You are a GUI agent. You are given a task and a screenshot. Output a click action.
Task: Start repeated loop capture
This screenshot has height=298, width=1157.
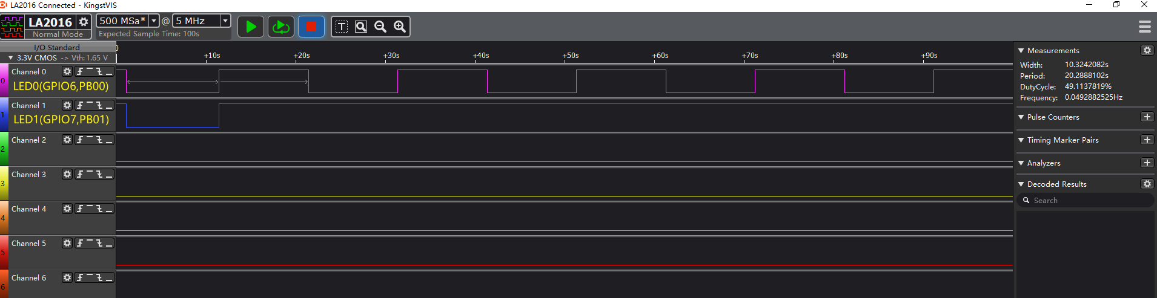(x=280, y=27)
